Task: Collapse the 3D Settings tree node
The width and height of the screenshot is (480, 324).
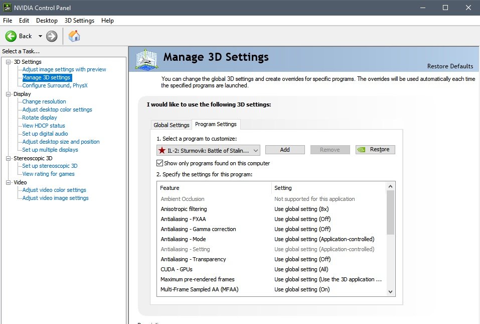Action: click(x=8, y=62)
